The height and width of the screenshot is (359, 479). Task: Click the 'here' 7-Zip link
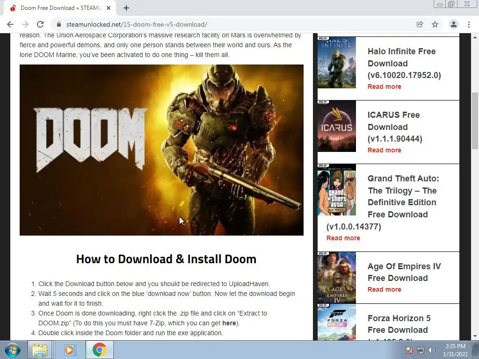coord(229,323)
